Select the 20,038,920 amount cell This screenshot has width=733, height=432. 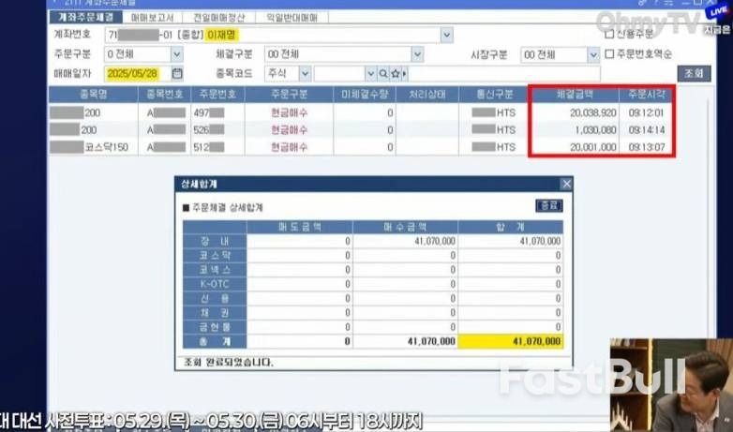[x=575, y=112]
